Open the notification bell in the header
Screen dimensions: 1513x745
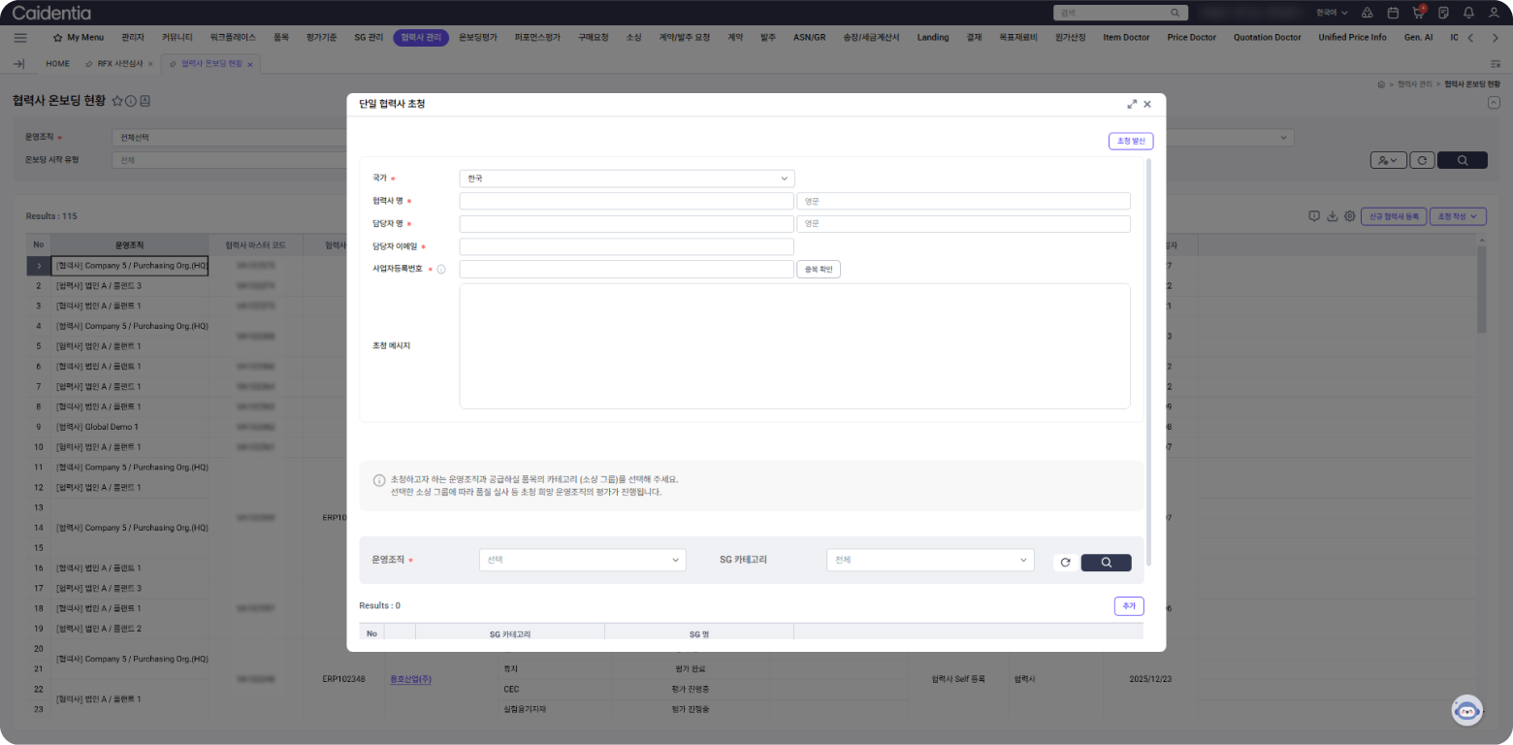click(x=1468, y=13)
